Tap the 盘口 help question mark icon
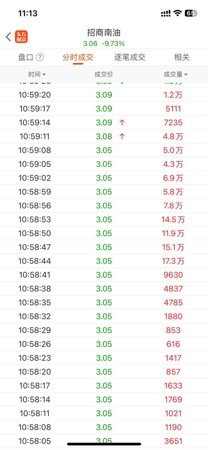208x450 pixels. [40, 57]
